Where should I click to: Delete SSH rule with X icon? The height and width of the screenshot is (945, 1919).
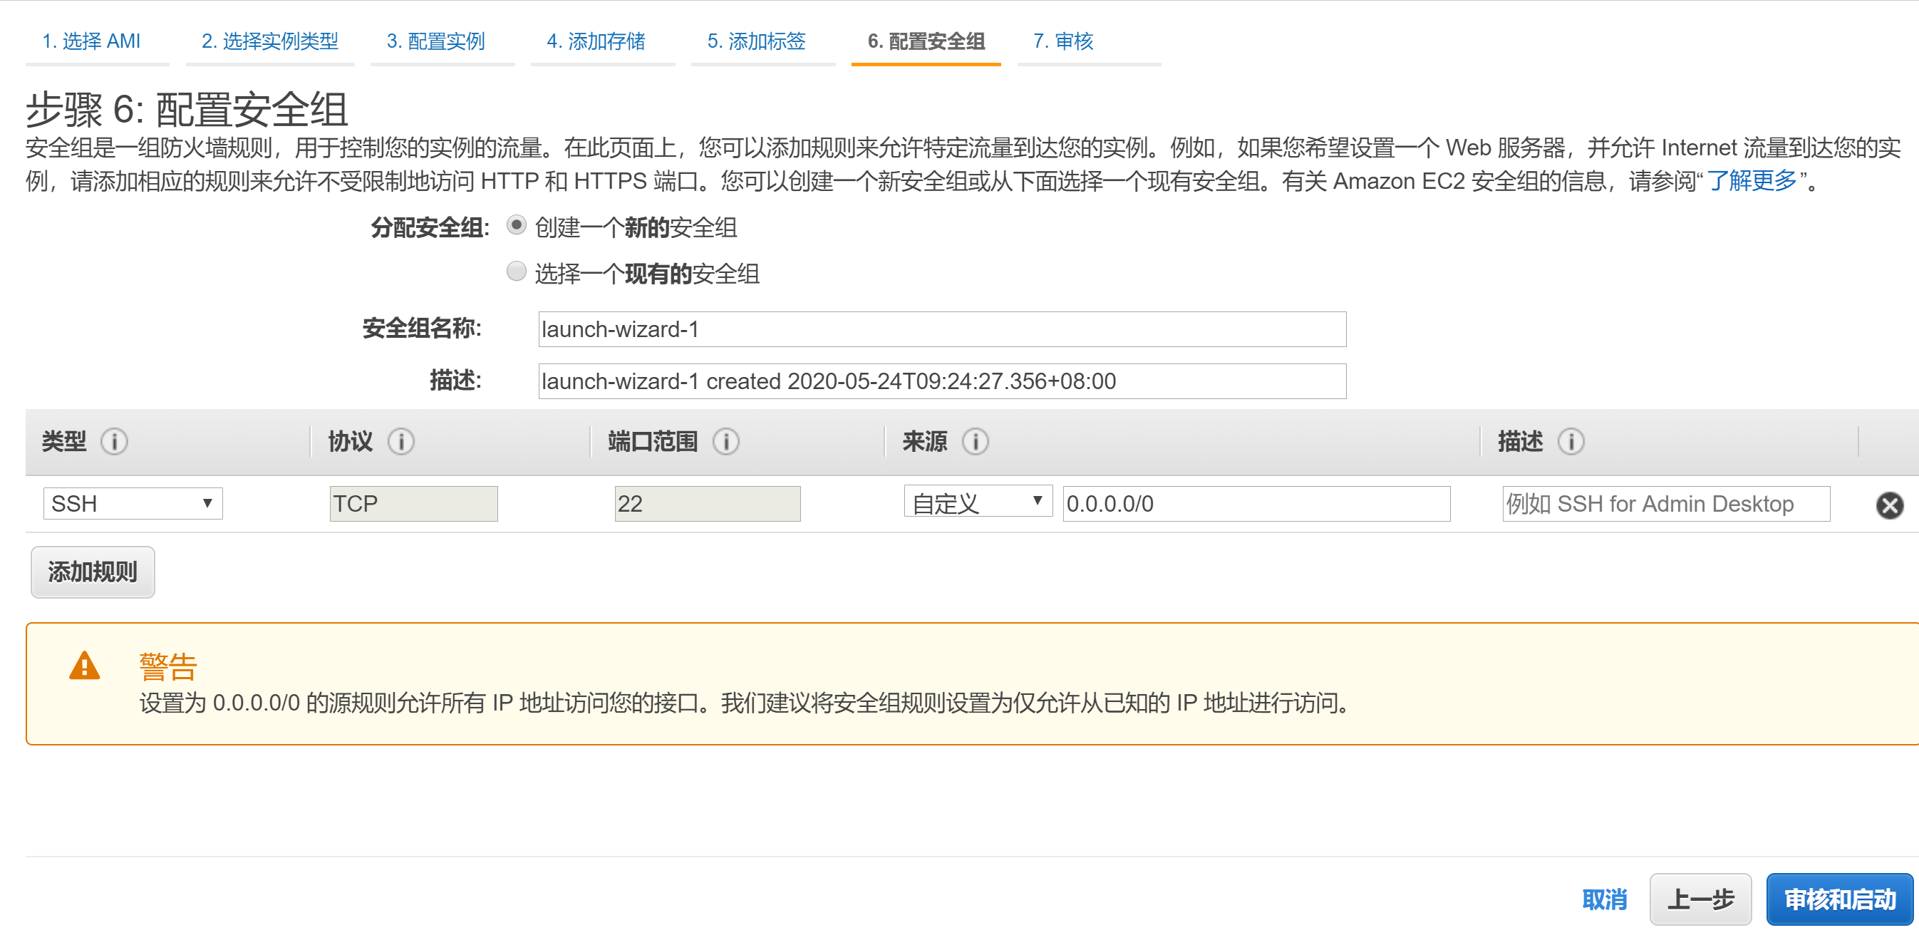coord(1889,505)
